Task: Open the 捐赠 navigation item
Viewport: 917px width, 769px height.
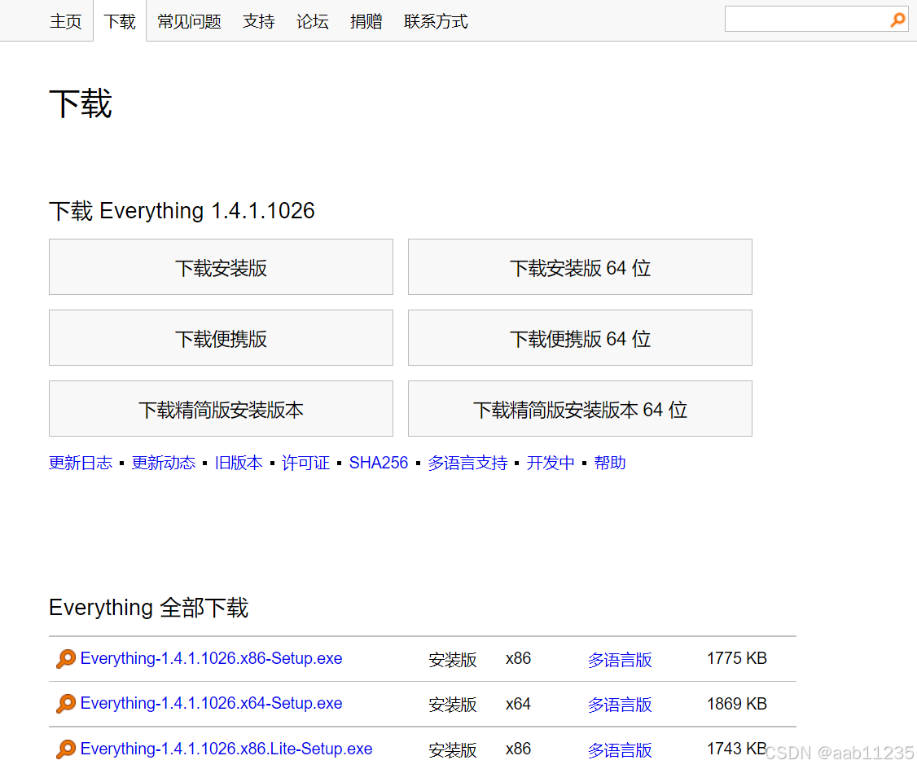Action: coord(366,22)
